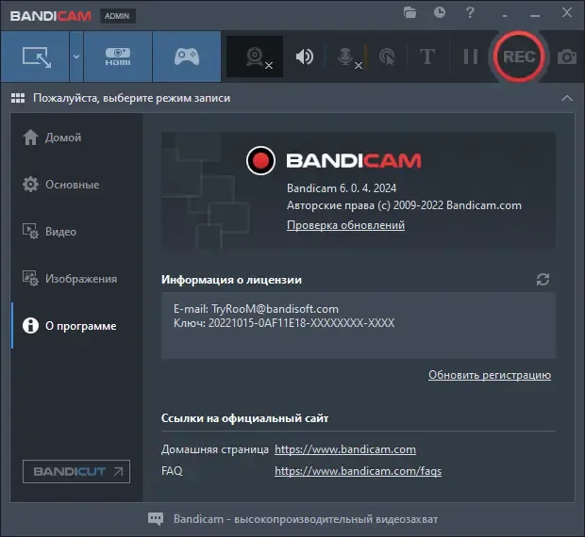
Task: Launch Bandicut via the BANDICUT button
Action: click(x=76, y=471)
